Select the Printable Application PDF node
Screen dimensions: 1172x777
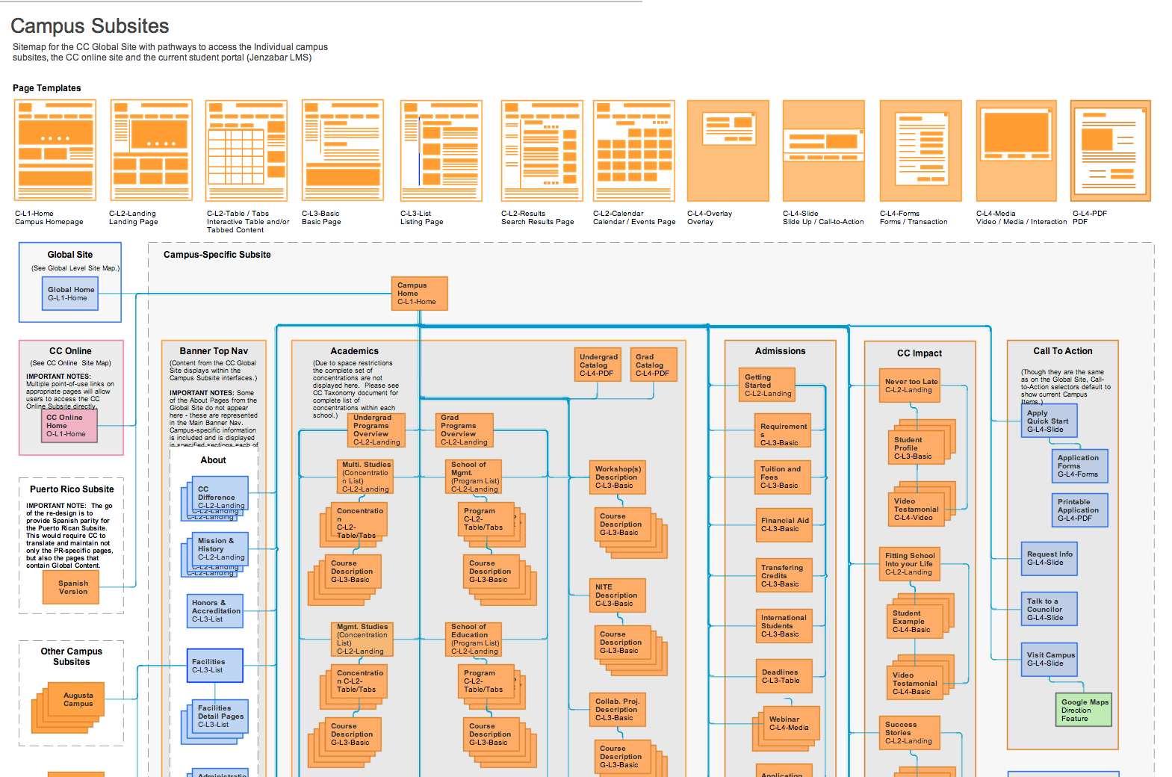[1080, 510]
